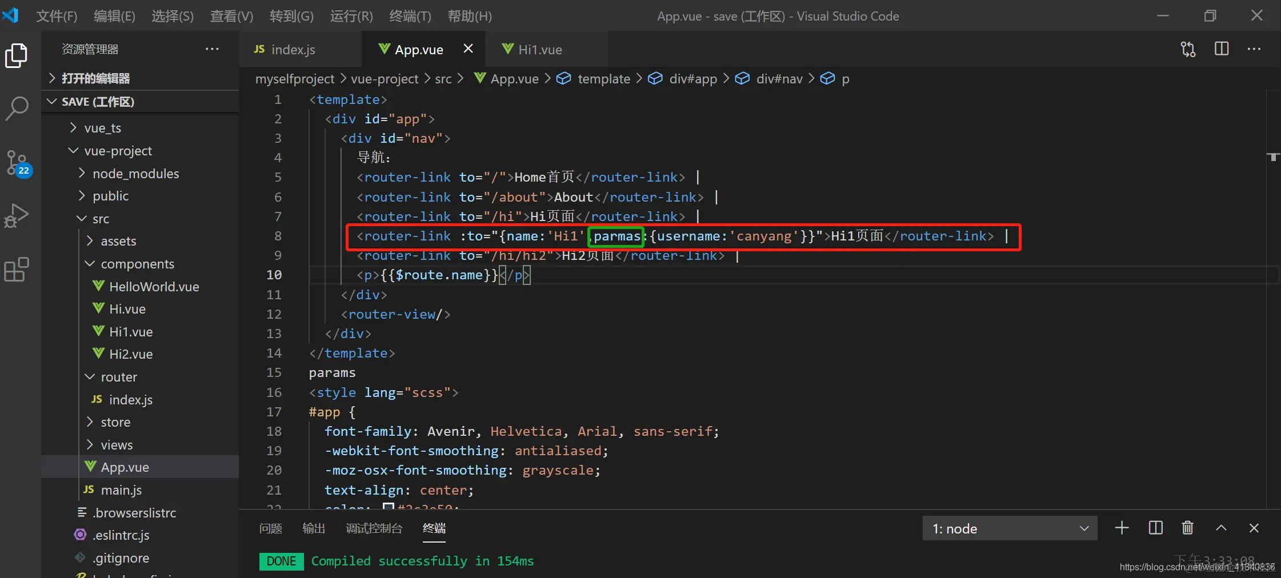Split the terminal panel
Image resolution: width=1281 pixels, height=578 pixels.
pos(1155,528)
